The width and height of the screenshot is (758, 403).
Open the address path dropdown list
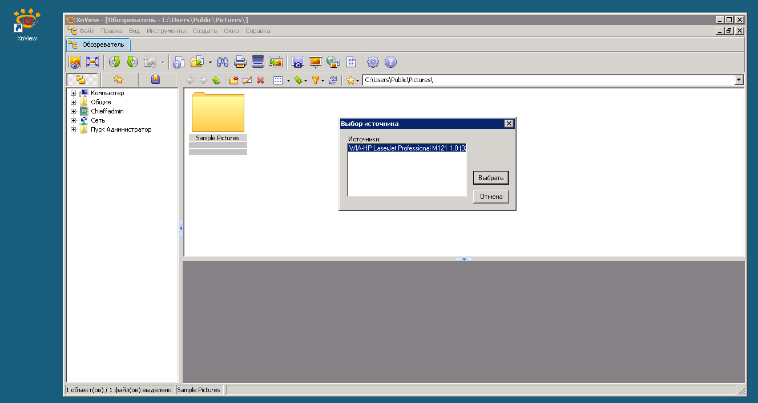[739, 80]
